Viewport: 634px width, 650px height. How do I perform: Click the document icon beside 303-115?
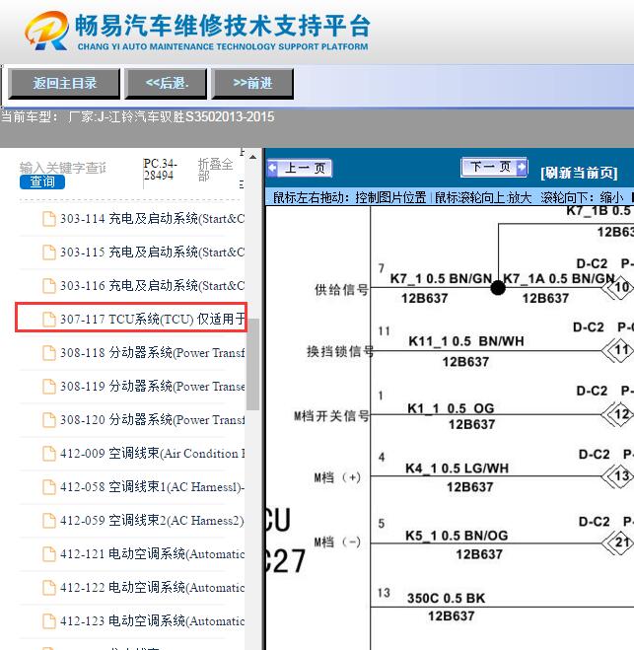49,253
